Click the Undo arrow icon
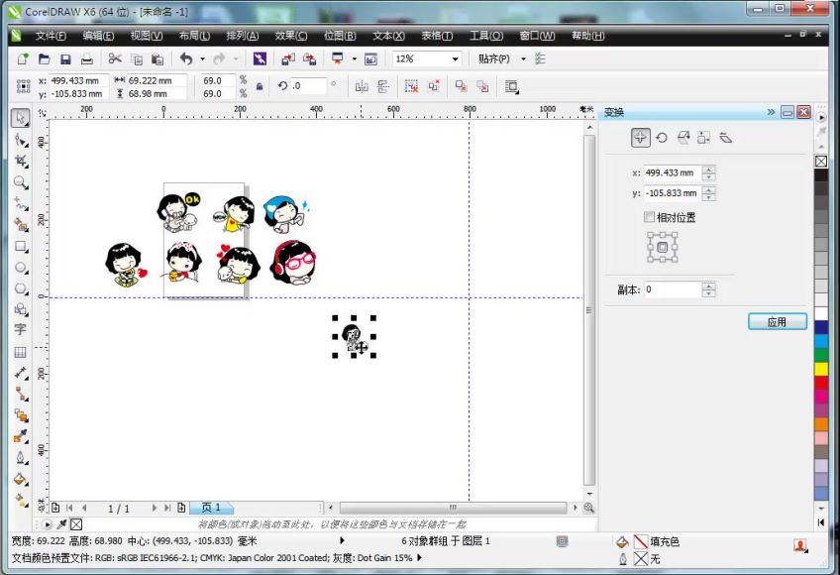 pos(186,58)
